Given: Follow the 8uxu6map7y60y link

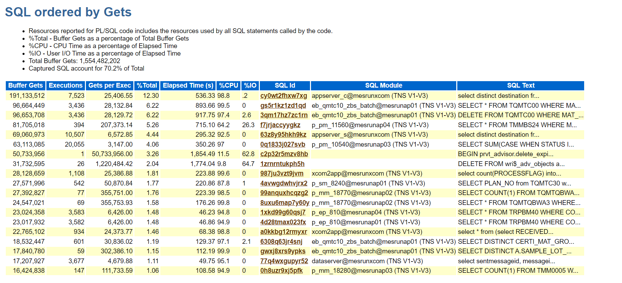Looking at the screenshot, I should tap(284, 203).
